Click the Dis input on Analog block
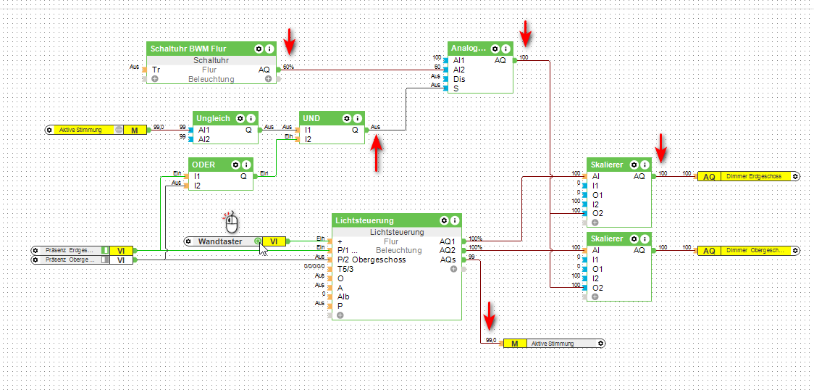This screenshot has height=390, width=814. tap(459, 80)
